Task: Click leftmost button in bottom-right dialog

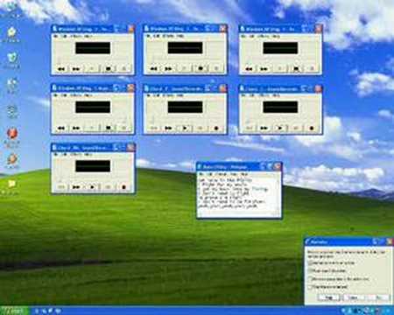Action: pyautogui.click(x=328, y=297)
